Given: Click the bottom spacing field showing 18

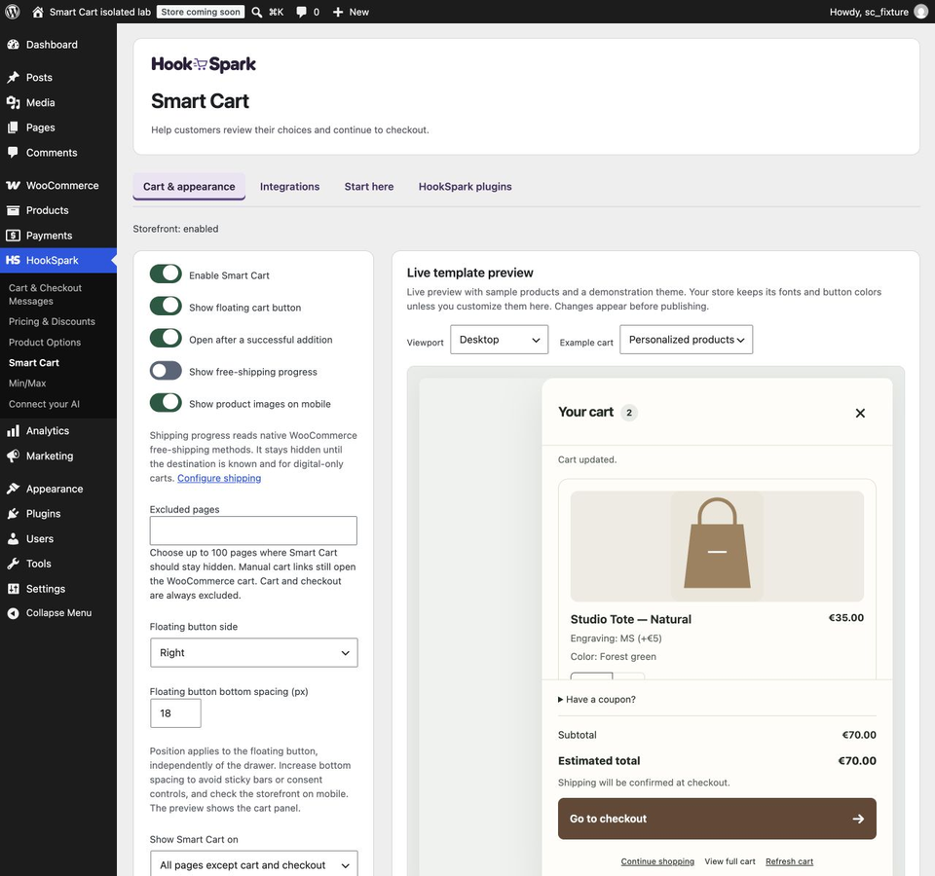Looking at the screenshot, I should pos(175,713).
